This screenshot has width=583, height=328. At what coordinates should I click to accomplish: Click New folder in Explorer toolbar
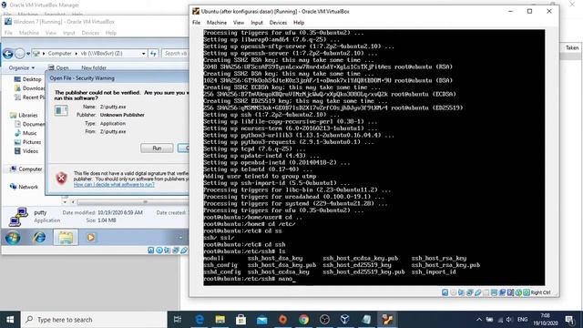[x=94, y=67]
